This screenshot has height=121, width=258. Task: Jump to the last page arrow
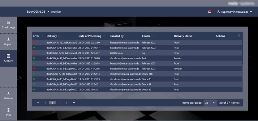click(74, 102)
